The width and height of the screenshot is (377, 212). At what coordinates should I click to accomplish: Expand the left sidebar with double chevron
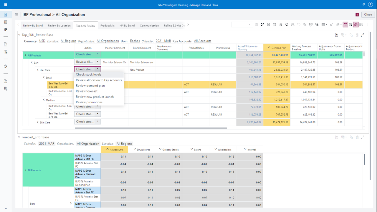click(6, 208)
